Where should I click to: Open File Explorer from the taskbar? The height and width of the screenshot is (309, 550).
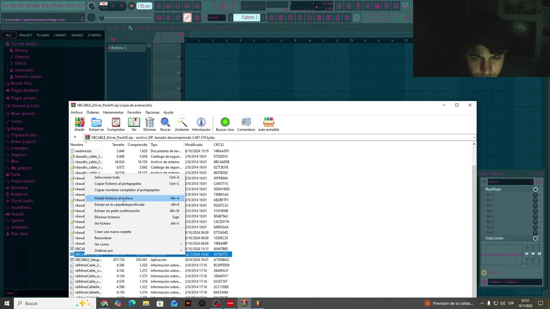pos(146,303)
